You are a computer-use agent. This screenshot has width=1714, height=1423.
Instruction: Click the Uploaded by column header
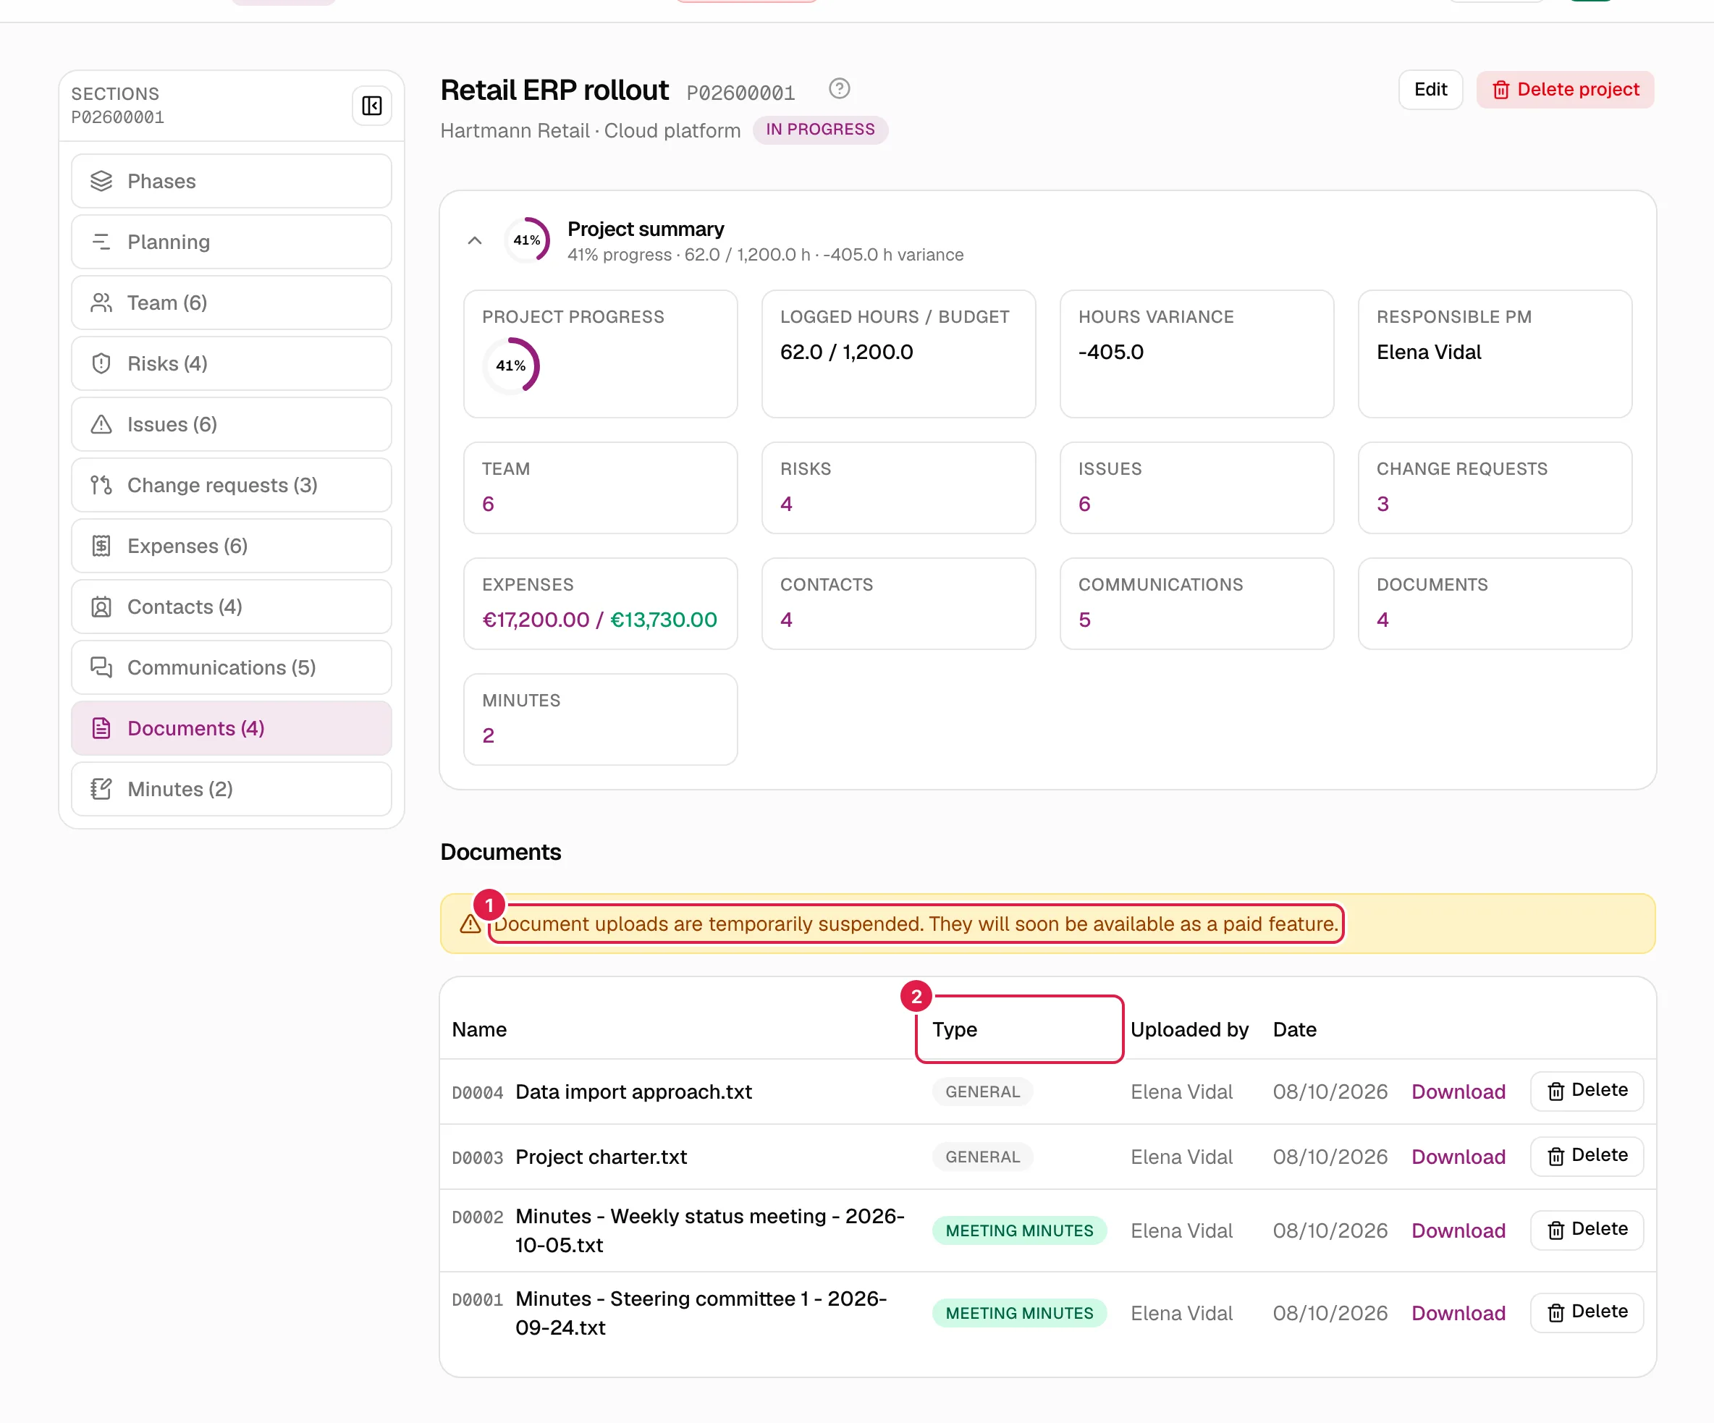click(1189, 1029)
